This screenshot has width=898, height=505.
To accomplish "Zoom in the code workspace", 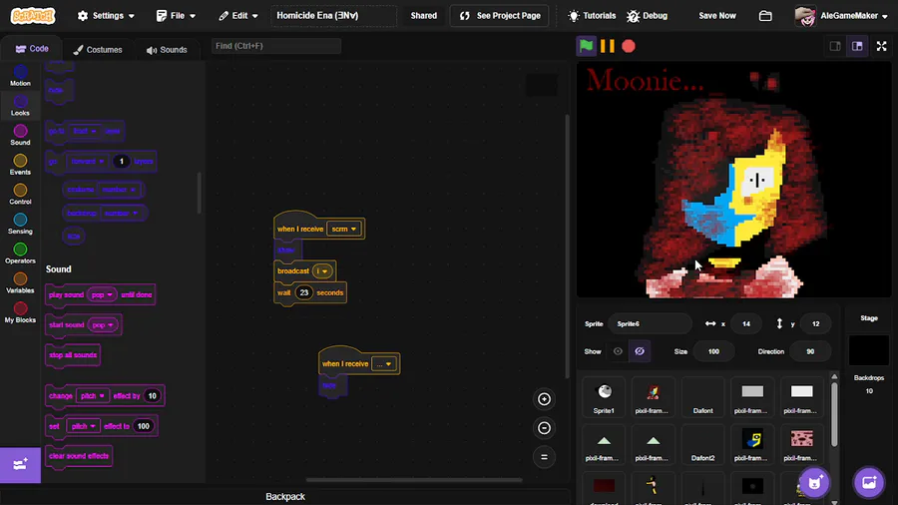I will click(x=544, y=399).
